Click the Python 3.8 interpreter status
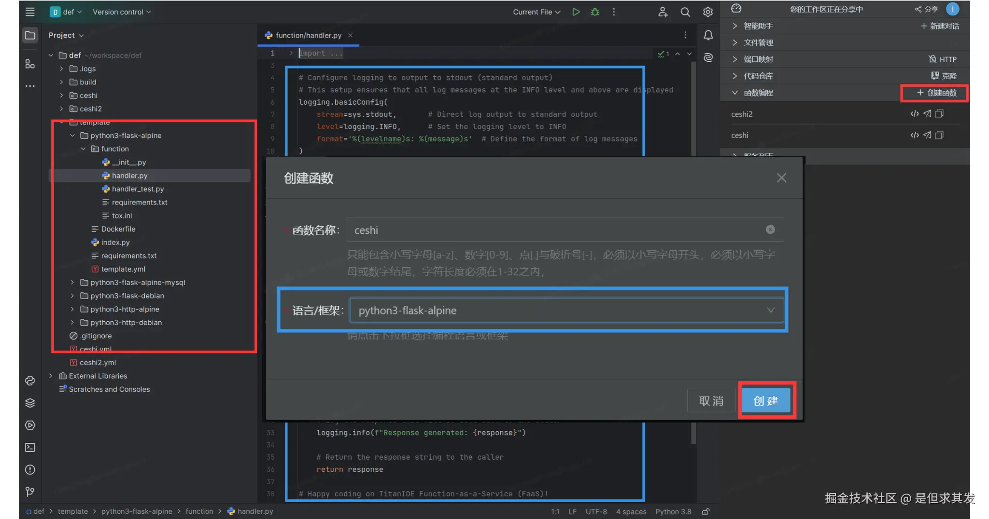Image resolution: width=989 pixels, height=519 pixels. tap(673, 511)
